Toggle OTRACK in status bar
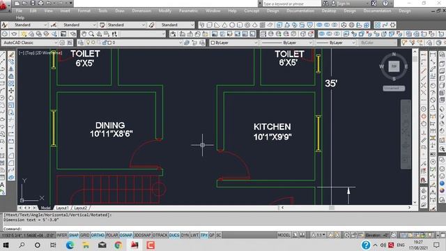This screenshot has height=251, width=446. (160, 236)
